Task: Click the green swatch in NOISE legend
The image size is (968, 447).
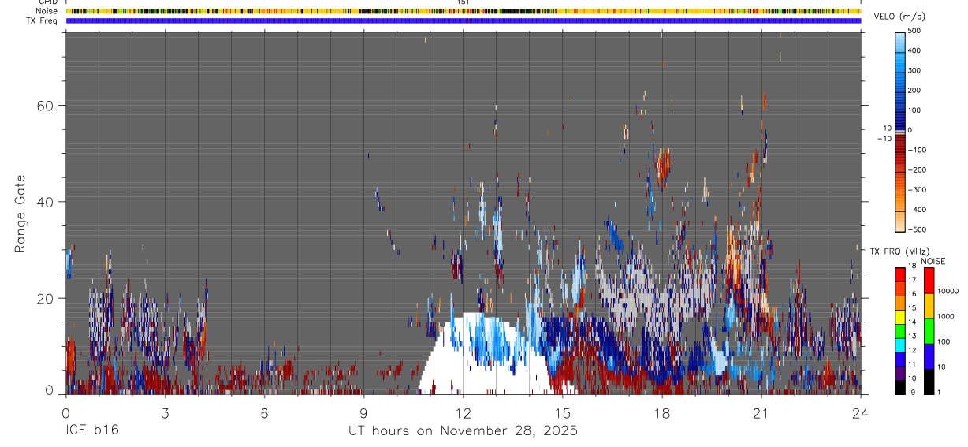Action: 929,330
